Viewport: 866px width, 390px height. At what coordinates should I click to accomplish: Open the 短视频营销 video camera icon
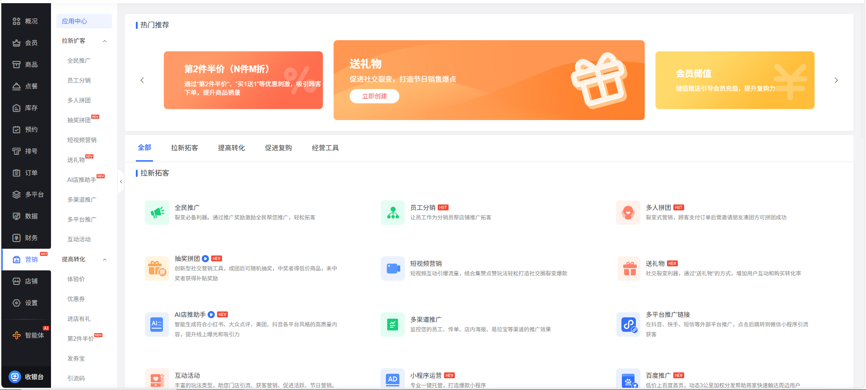tap(393, 269)
